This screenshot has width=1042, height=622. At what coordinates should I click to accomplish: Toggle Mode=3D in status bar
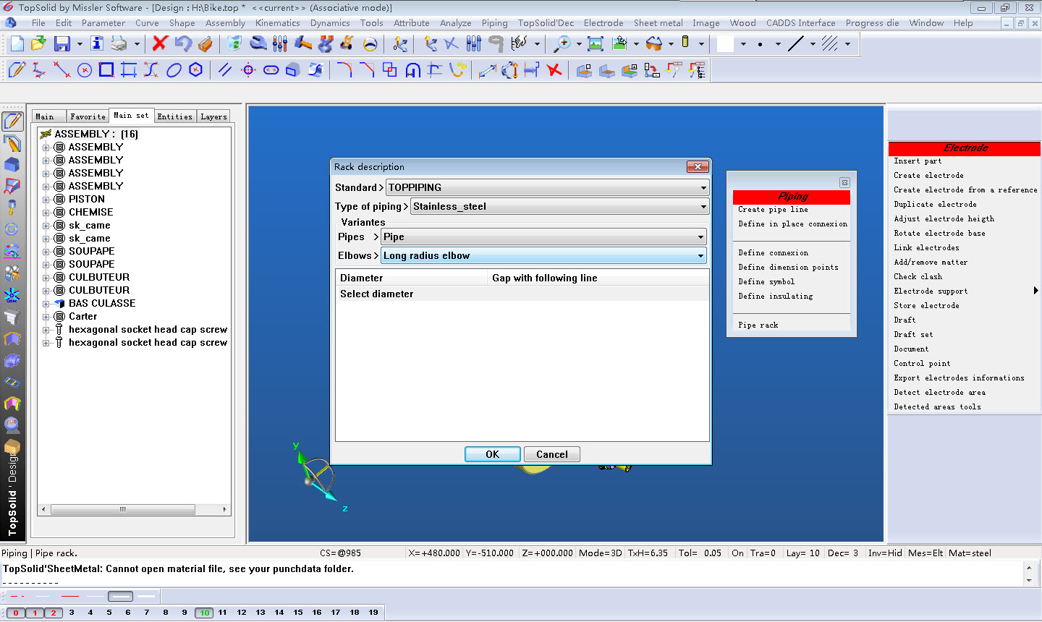click(x=601, y=553)
